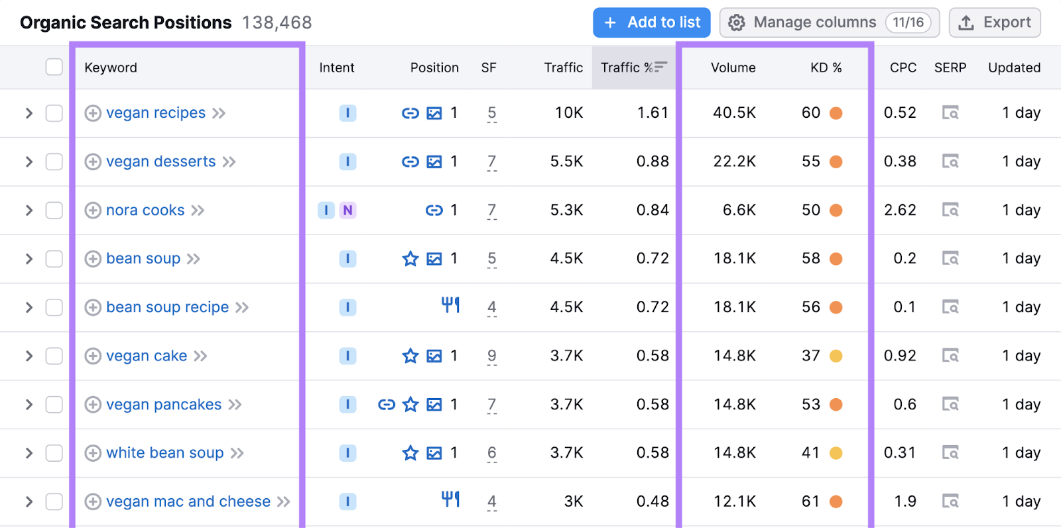This screenshot has width=1061, height=528.
Task: Expand the bean soup row
Action: pos(29,259)
